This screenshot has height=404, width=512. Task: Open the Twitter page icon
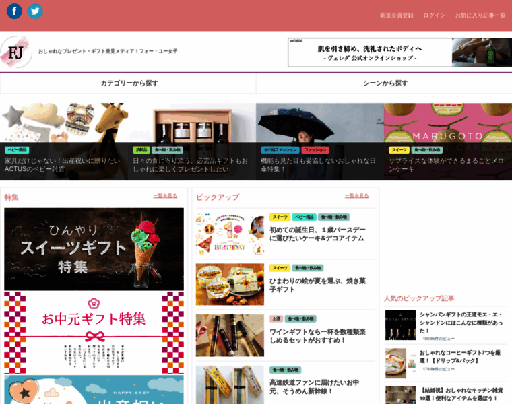pos(35,11)
